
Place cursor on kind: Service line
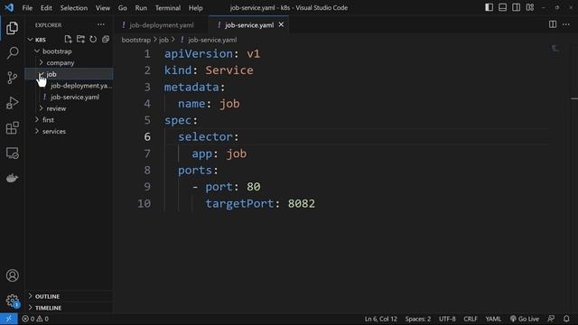(x=209, y=70)
